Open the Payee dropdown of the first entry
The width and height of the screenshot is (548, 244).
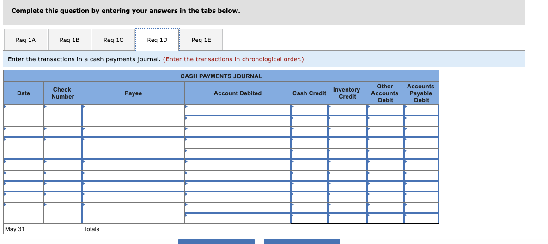133,115
